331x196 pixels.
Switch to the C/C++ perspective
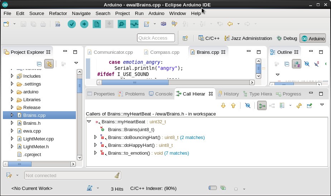pyautogui.click(x=209, y=38)
